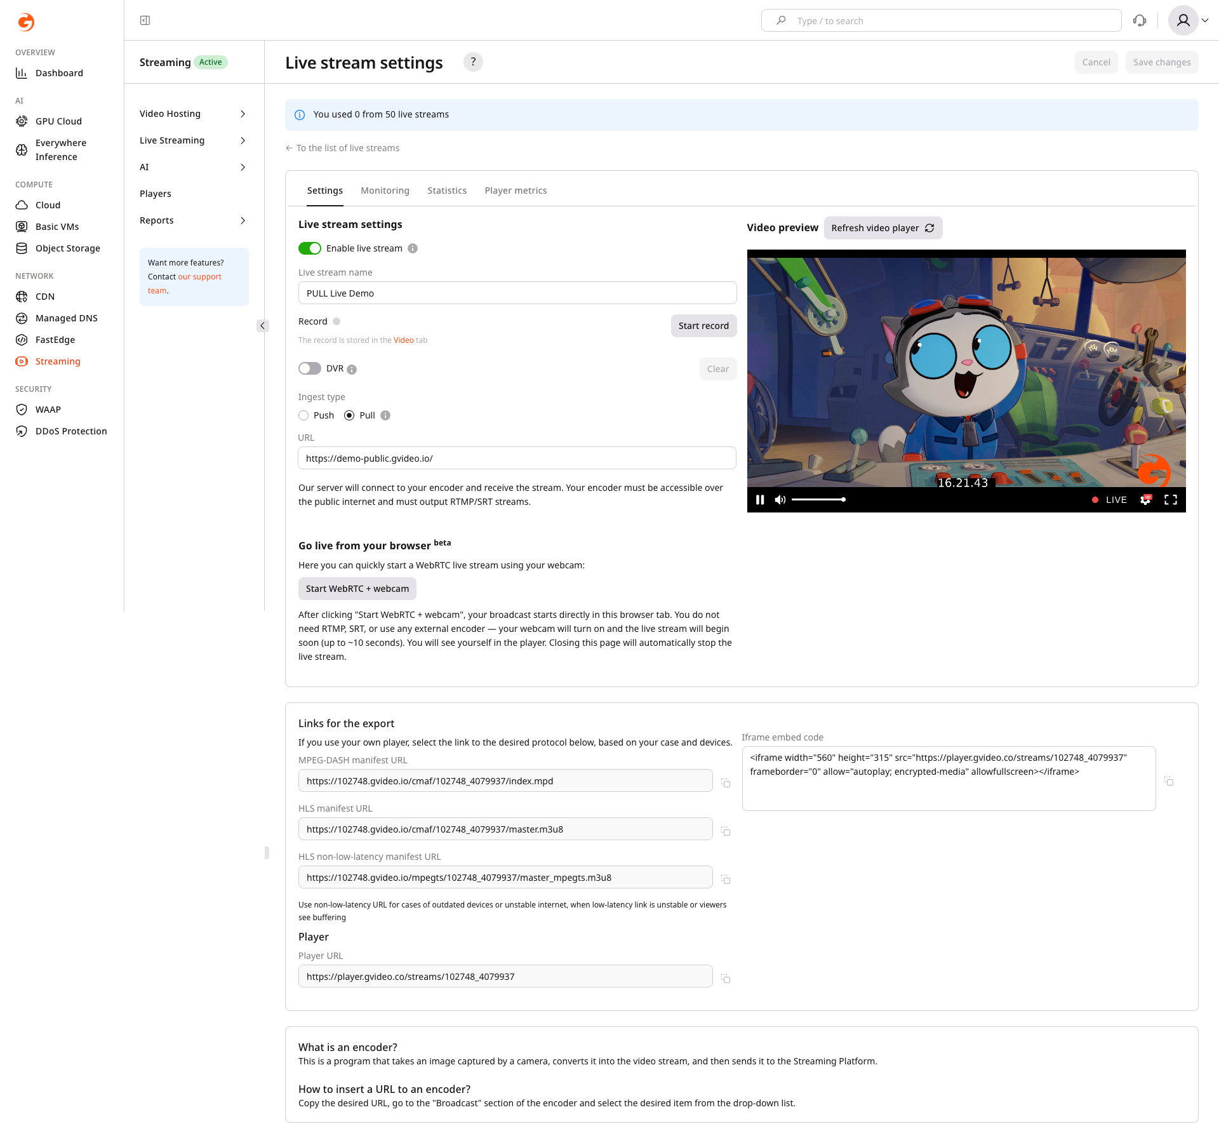
Task: Open the Video tab link
Action: tap(404, 340)
